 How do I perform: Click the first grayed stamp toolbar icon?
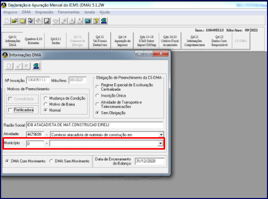coord(56,21)
